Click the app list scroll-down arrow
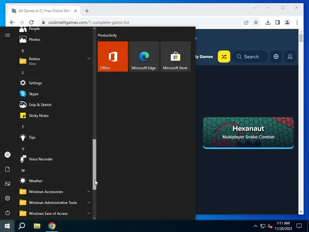 [x=94, y=218]
